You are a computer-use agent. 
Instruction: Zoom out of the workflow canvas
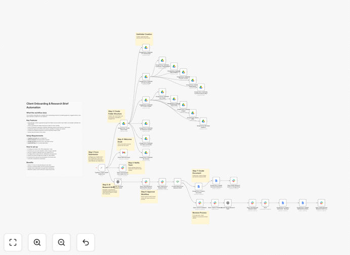click(61, 242)
